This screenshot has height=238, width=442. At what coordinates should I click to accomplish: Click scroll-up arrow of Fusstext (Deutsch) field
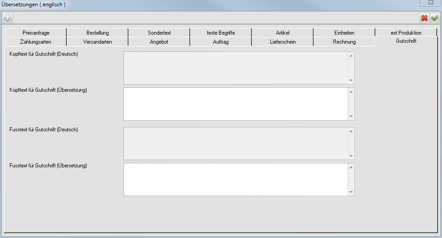(351, 131)
